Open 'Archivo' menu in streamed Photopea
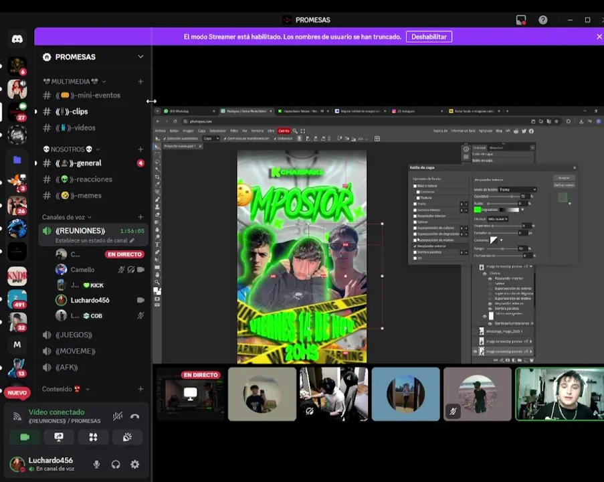This screenshot has height=482, width=604. tap(160, 131)
